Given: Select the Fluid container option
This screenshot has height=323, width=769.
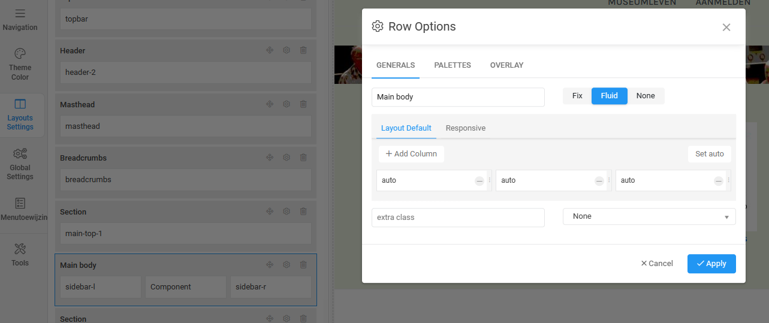Looking at the screenshot, I should [609, 96].
